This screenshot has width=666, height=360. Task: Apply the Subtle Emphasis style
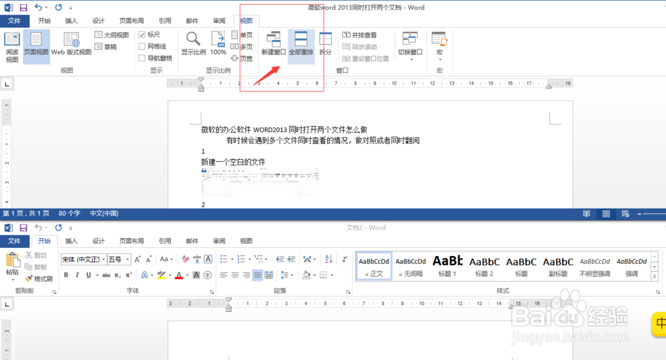pos(595,265)
